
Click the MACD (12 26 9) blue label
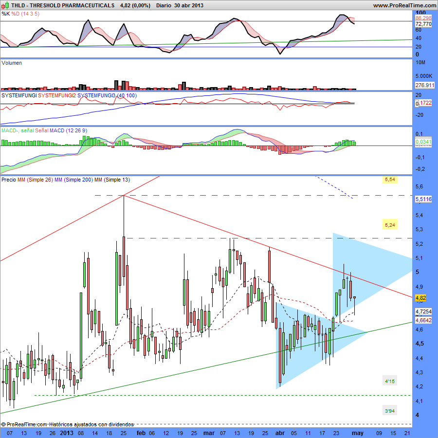[x=69, y=130]
